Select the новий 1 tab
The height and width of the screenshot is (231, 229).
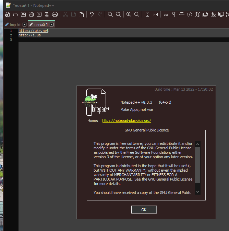41,25
